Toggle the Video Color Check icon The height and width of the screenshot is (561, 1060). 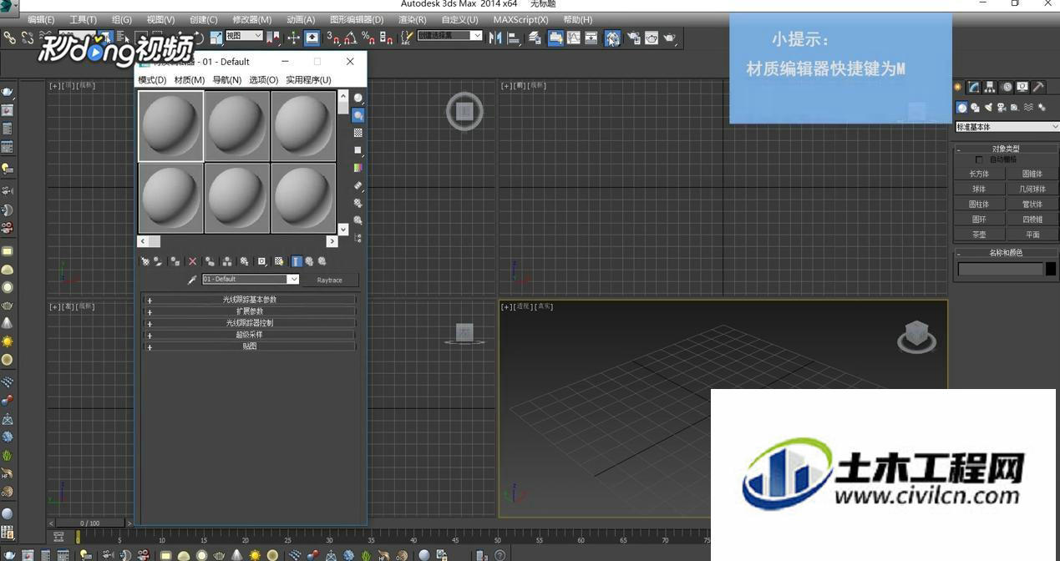pos(358,168)
